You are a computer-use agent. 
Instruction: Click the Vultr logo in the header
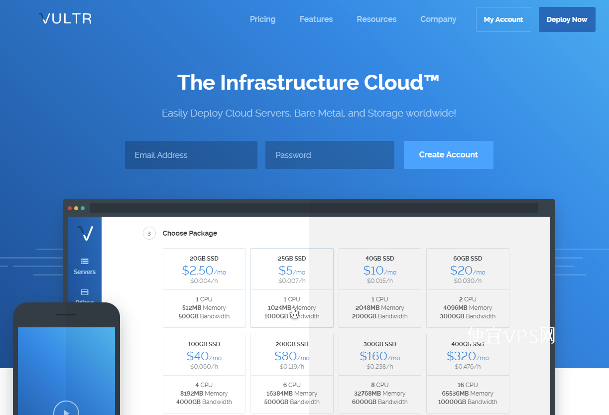(65, 19)
